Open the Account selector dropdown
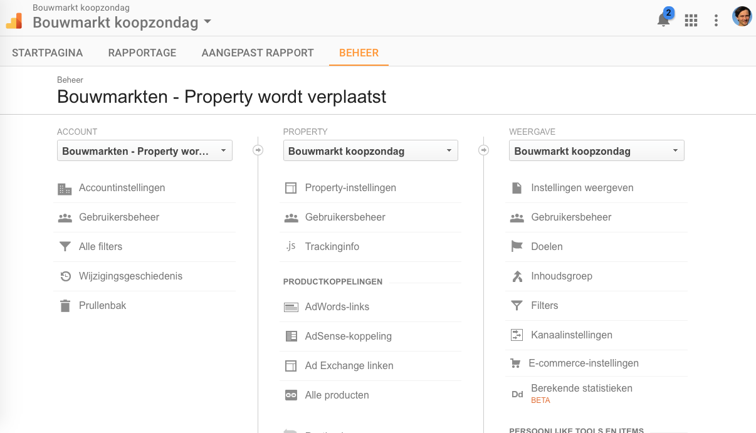Screen dimensions: 756x433 click(x=145, y=151)
